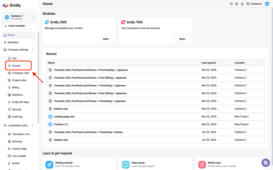Open the Gridly CMS module
Viewport: 273px width, 170px height.
106,39
